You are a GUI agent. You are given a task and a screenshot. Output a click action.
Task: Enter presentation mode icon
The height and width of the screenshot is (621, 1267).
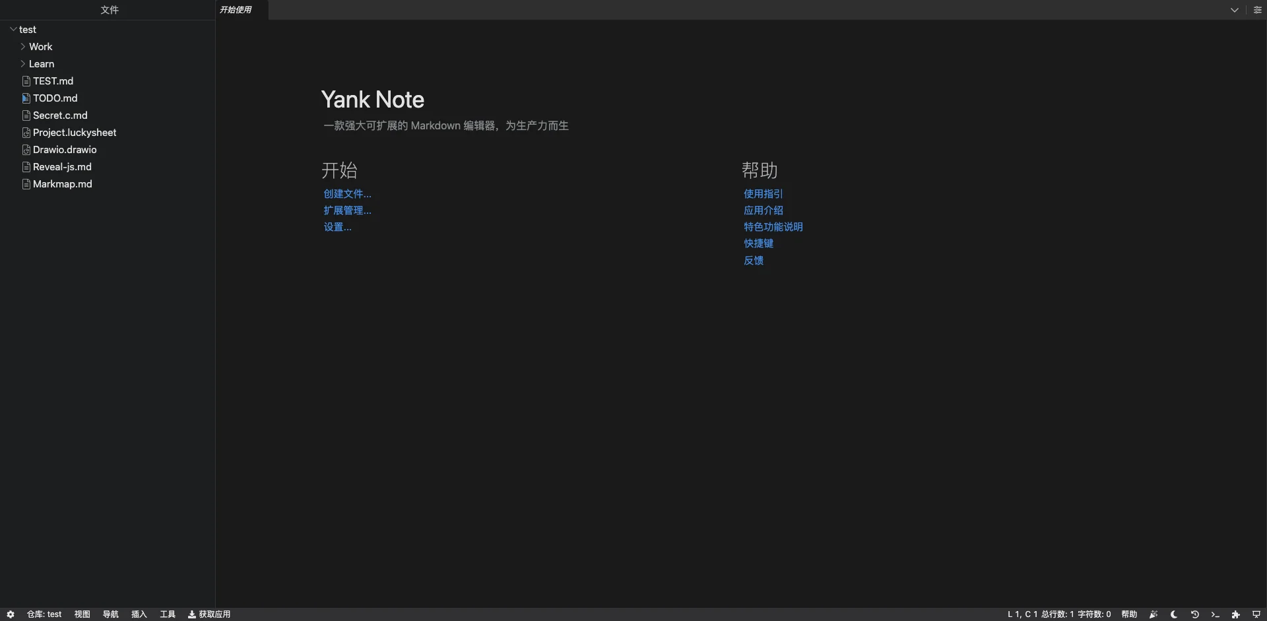point(1256,614)
